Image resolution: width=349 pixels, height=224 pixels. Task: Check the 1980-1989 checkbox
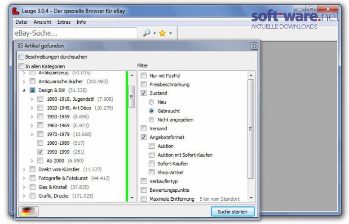click(40, 143)
